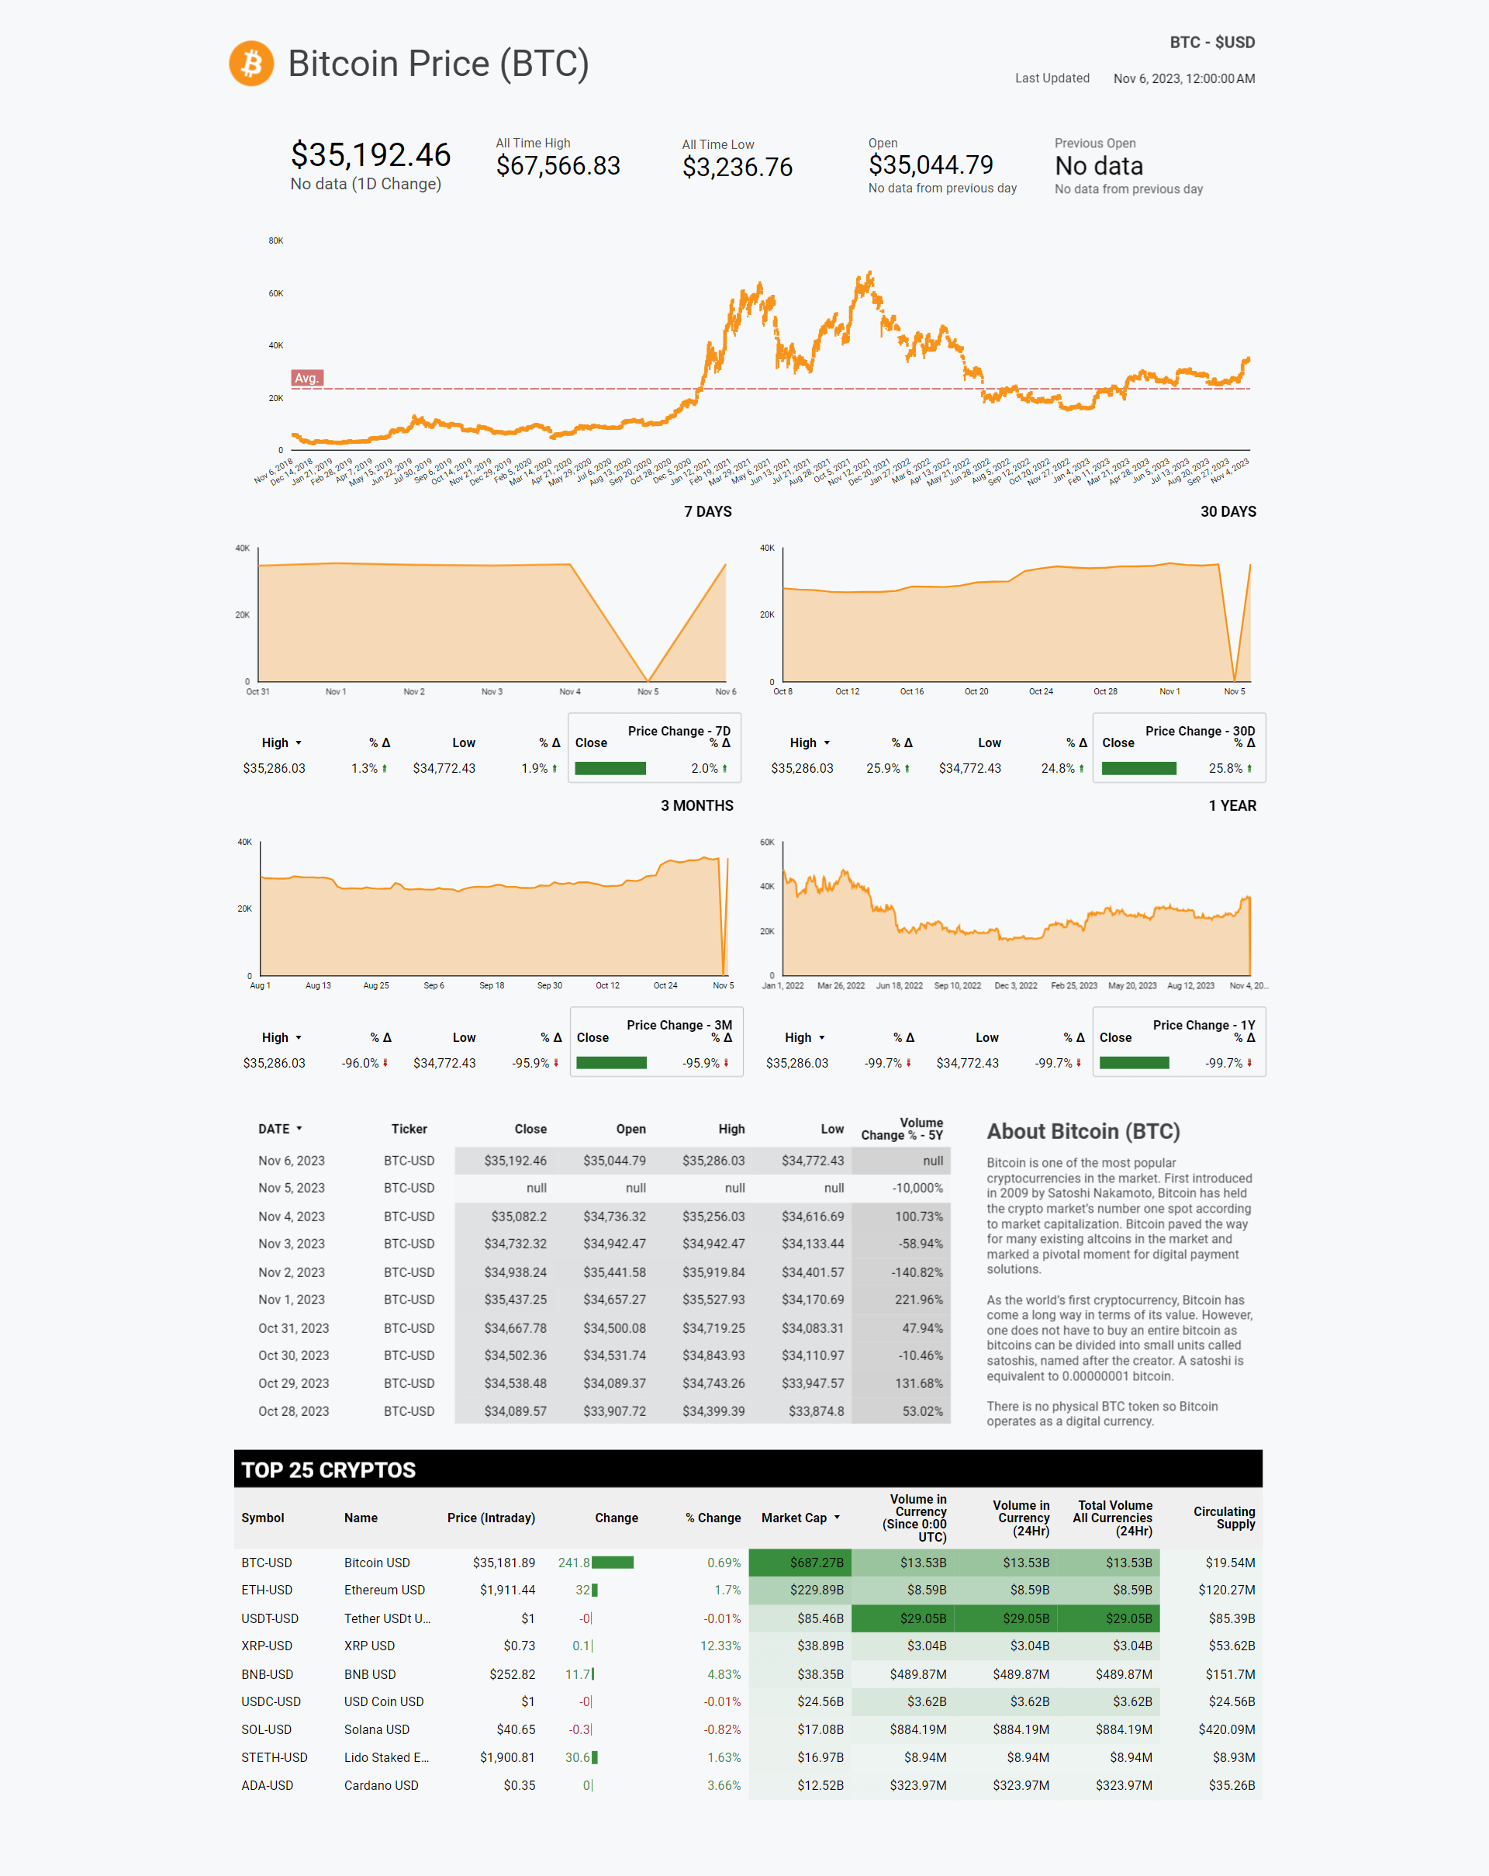This screenshot has width=1489, height=1876.
Task: Click the green arrow next to 25.8% 30D close
Action: click(x=1250, y=768)
